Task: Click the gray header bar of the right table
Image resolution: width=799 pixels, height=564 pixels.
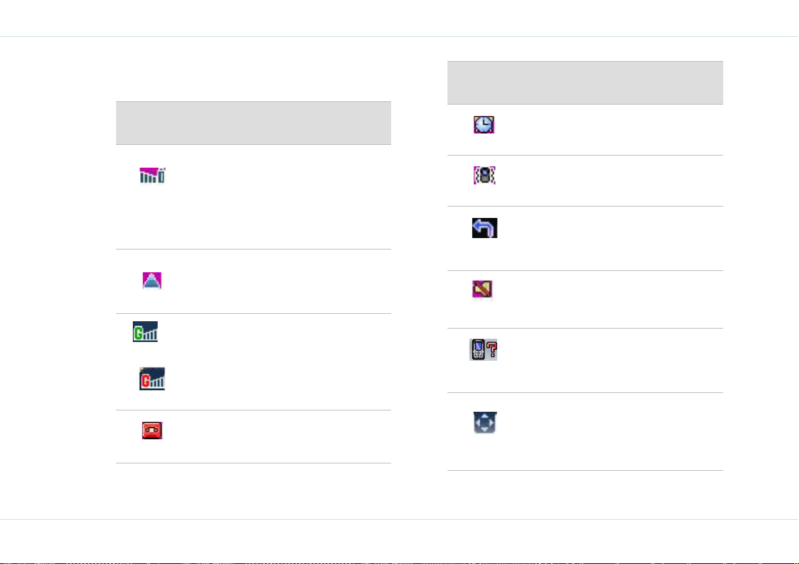Action: [x=585, y=83]
